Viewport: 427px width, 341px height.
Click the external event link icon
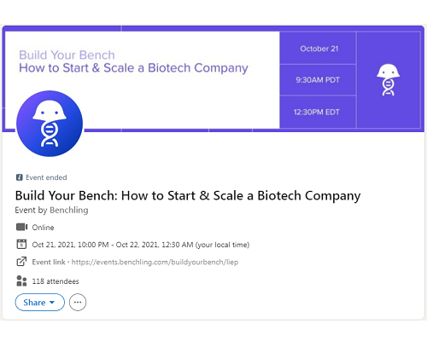(21, 262)
